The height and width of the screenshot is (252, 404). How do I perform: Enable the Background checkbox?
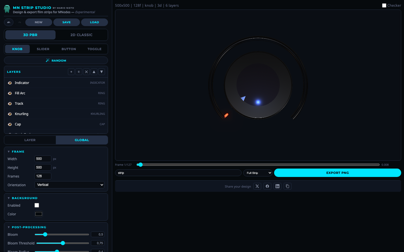37,205
